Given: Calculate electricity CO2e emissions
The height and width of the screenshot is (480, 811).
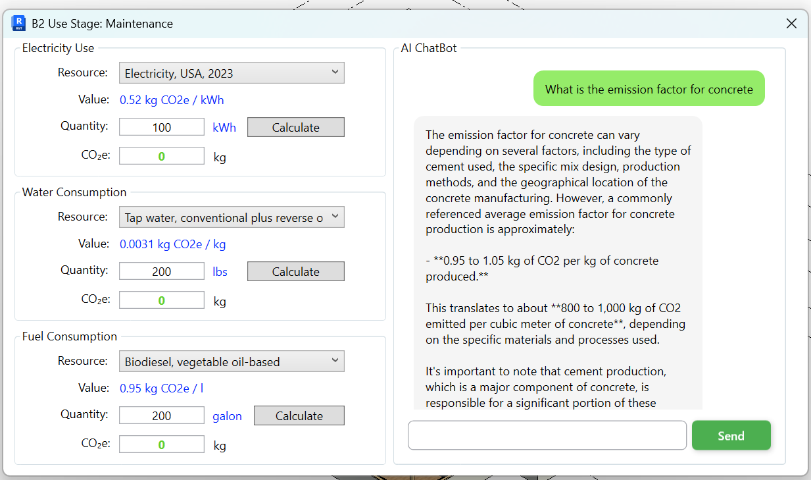Looking at the screenshot, I should [x=295, y=127].
